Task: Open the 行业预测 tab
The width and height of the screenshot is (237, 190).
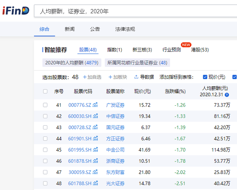Action: point(171,50)
